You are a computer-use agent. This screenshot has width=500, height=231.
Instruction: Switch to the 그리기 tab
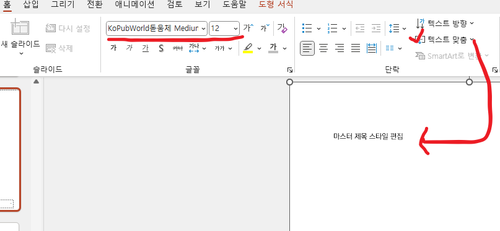(63, 4)
